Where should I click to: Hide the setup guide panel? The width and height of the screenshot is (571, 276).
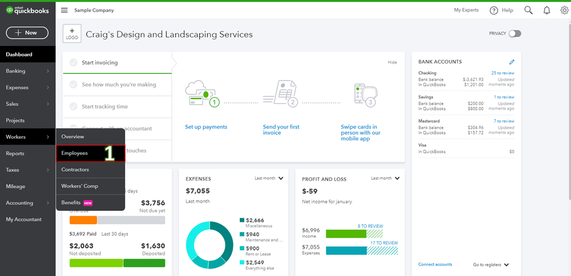click(392, 62)
